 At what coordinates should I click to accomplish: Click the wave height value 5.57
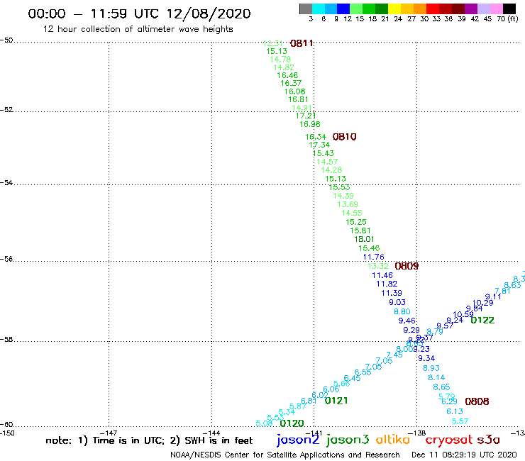point(460,421)
